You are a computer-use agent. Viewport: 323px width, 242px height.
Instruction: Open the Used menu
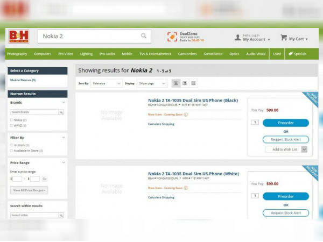pos(277,54)
